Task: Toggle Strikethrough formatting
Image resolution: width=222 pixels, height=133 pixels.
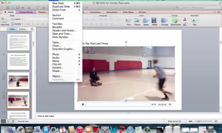Action: [42, 24]
